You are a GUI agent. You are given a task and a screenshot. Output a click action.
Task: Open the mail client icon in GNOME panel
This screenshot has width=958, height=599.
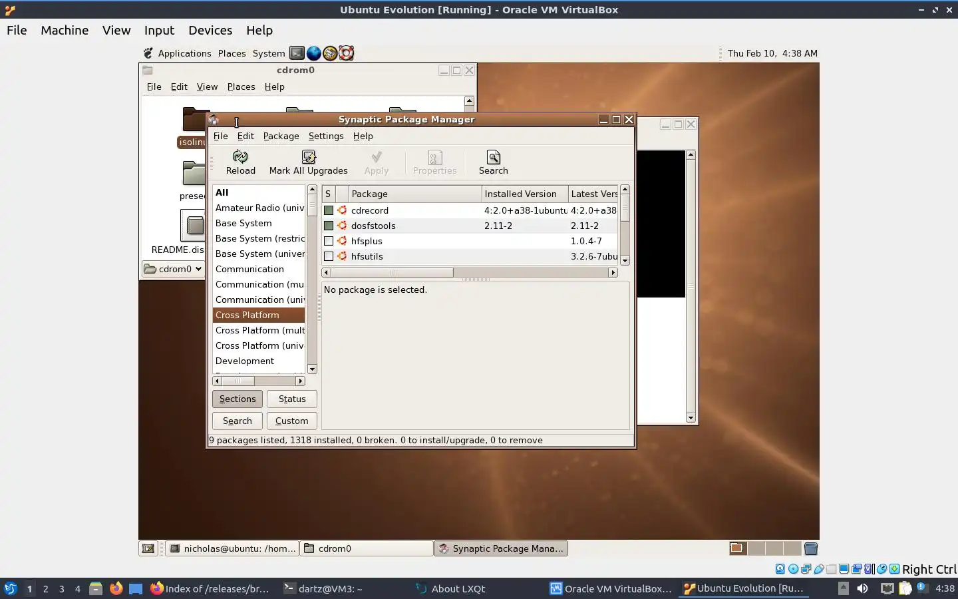(x=330, y=53)
